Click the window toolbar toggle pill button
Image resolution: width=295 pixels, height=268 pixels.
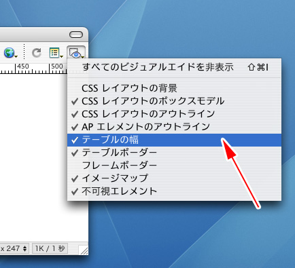coord(76,35)
